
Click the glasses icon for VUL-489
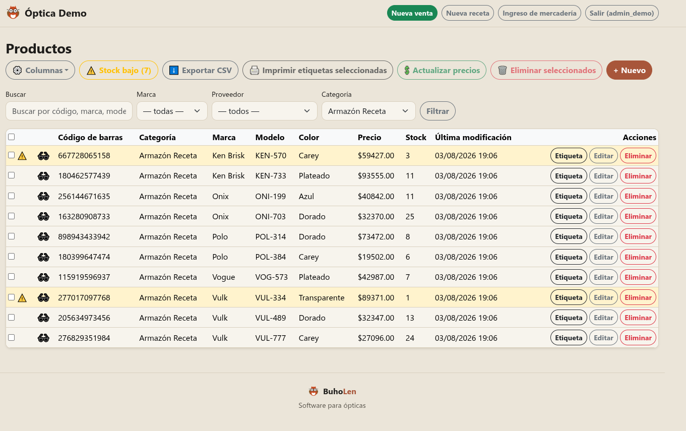[x=43, y=318]
